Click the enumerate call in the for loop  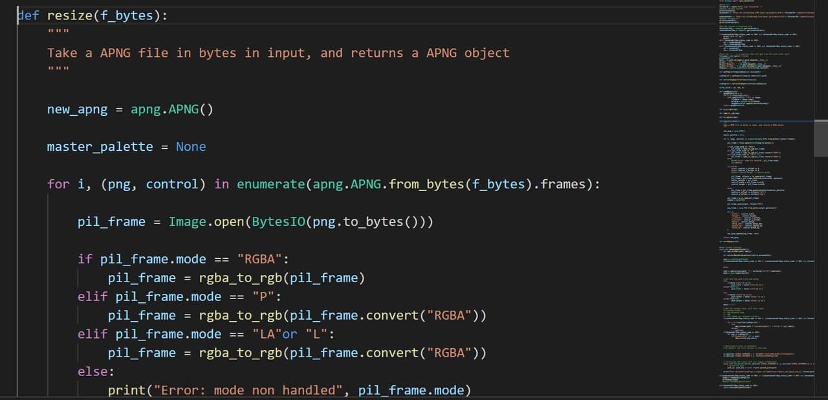click(x=270, y=184)
